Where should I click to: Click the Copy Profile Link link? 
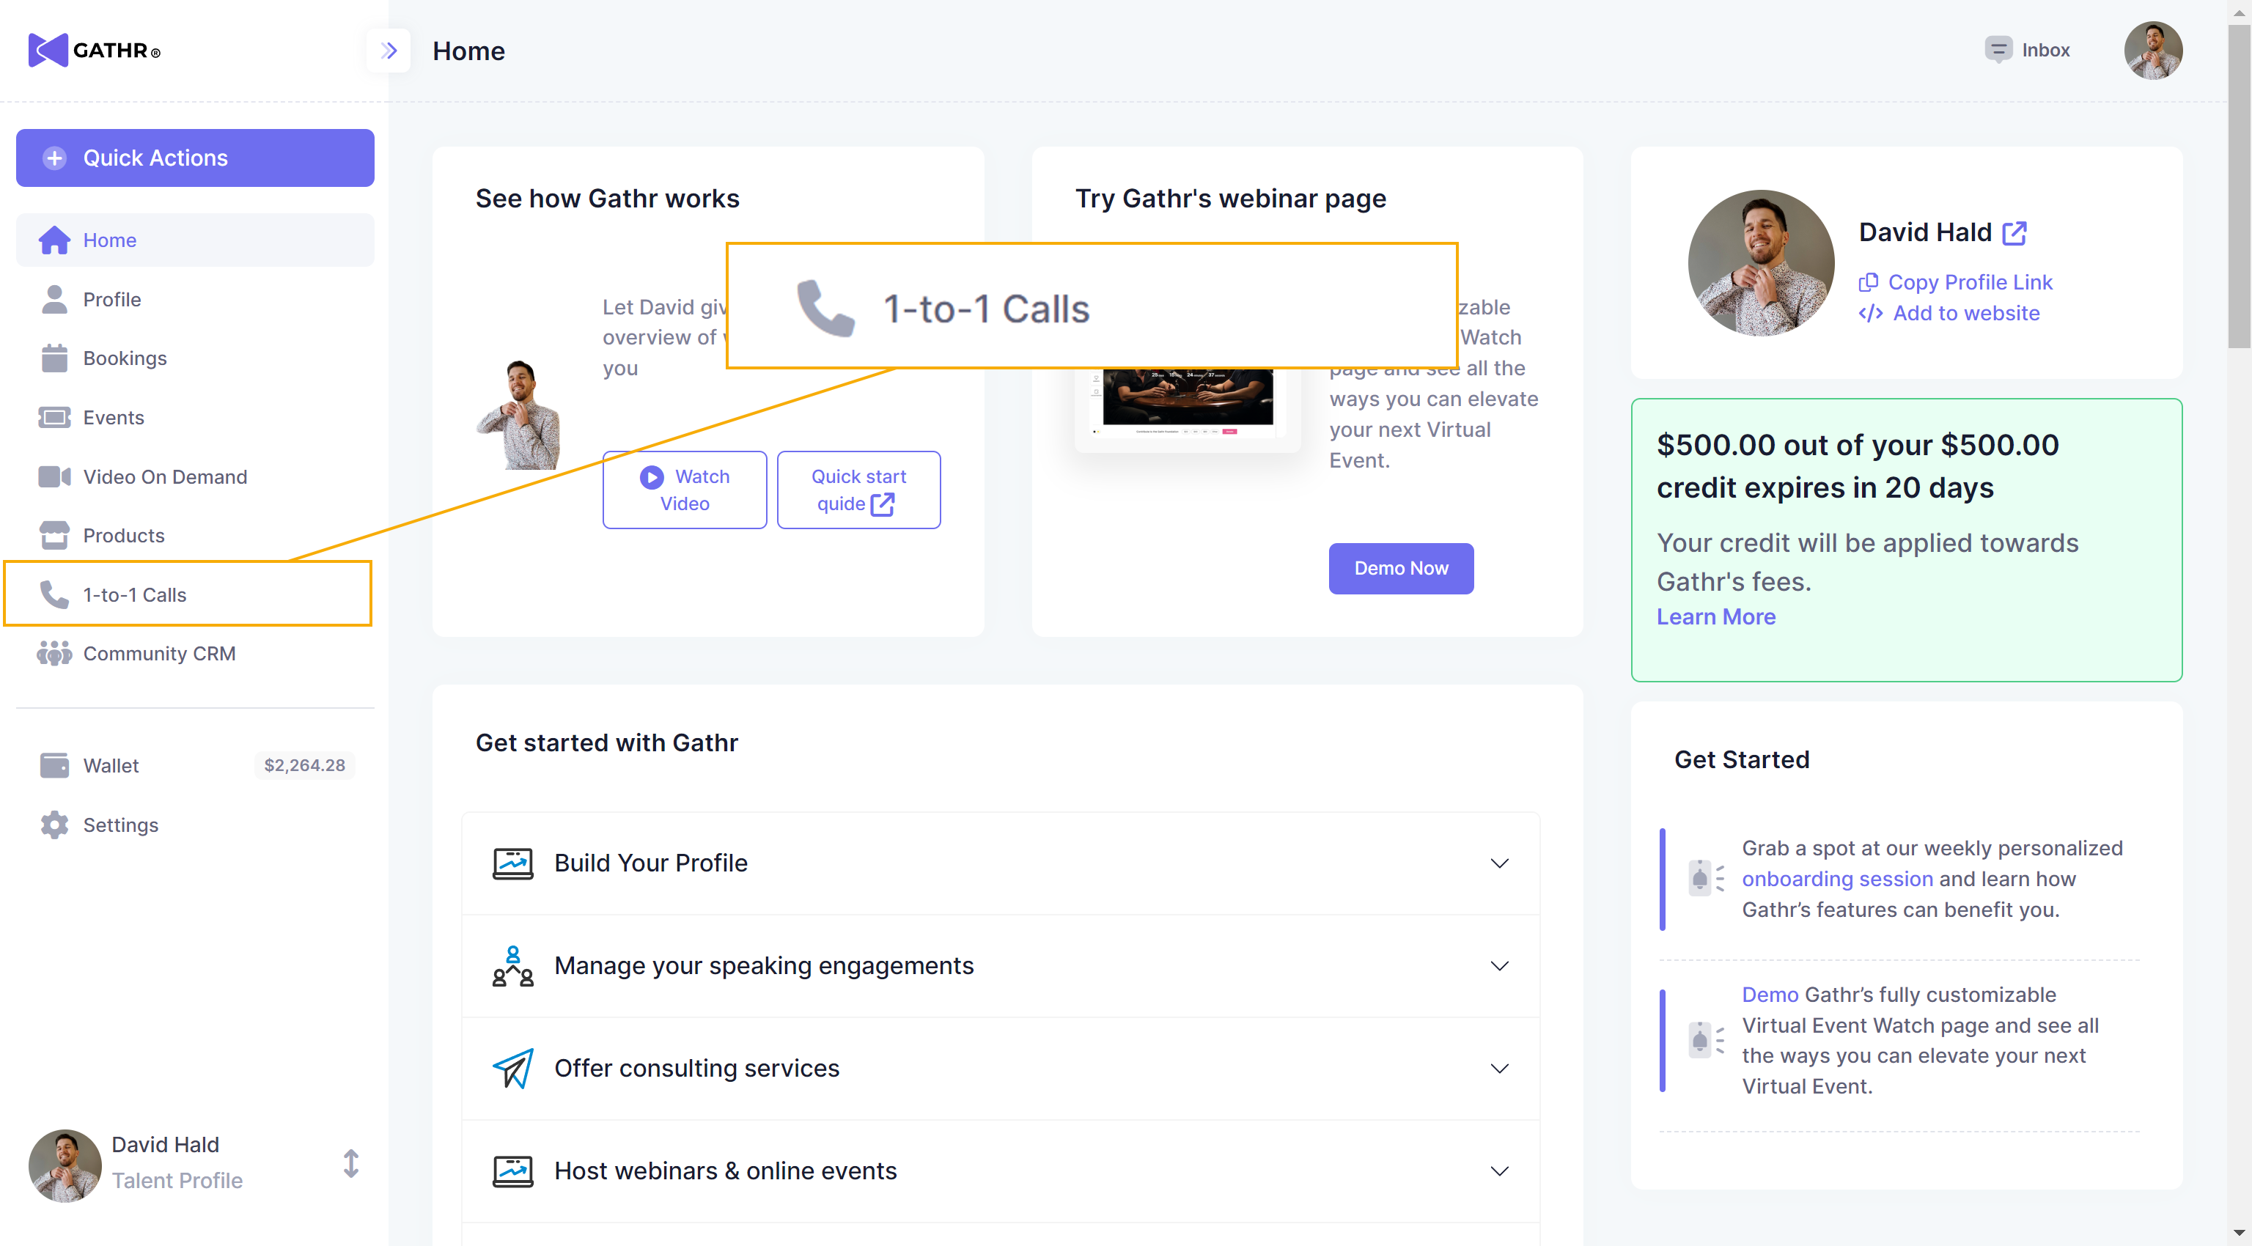click(1969, 282)
